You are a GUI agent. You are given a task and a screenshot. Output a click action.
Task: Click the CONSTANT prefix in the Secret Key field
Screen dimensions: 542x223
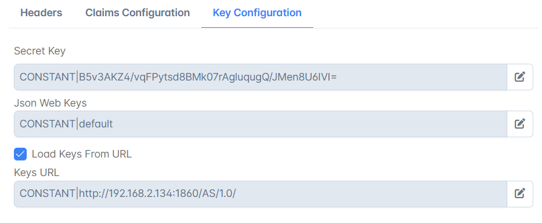pos(47,77)
